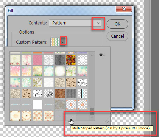
Task: Select the gray vertical striped pattern
Action: (71, 93)
